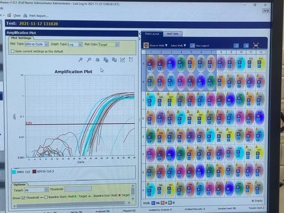Click the zoom in magnifier icon
The image size is (284, 213).
(81, 59)
